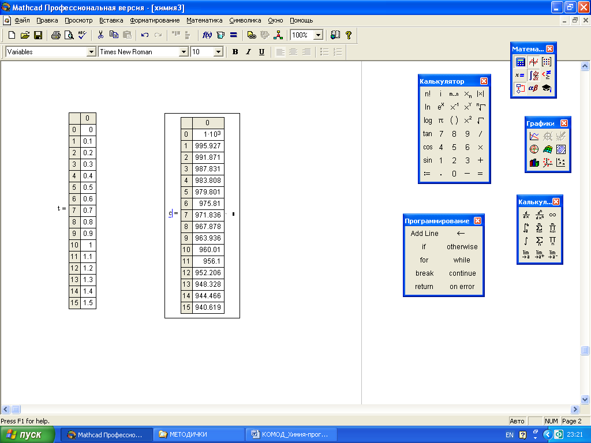This screenshot has width=591, height=443.
Task: Click the МЕТОДИЧКИ taskbar button
Action: click(199, 434)
